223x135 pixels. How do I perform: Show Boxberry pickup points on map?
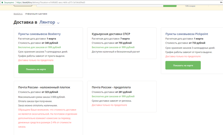point(36,69)
